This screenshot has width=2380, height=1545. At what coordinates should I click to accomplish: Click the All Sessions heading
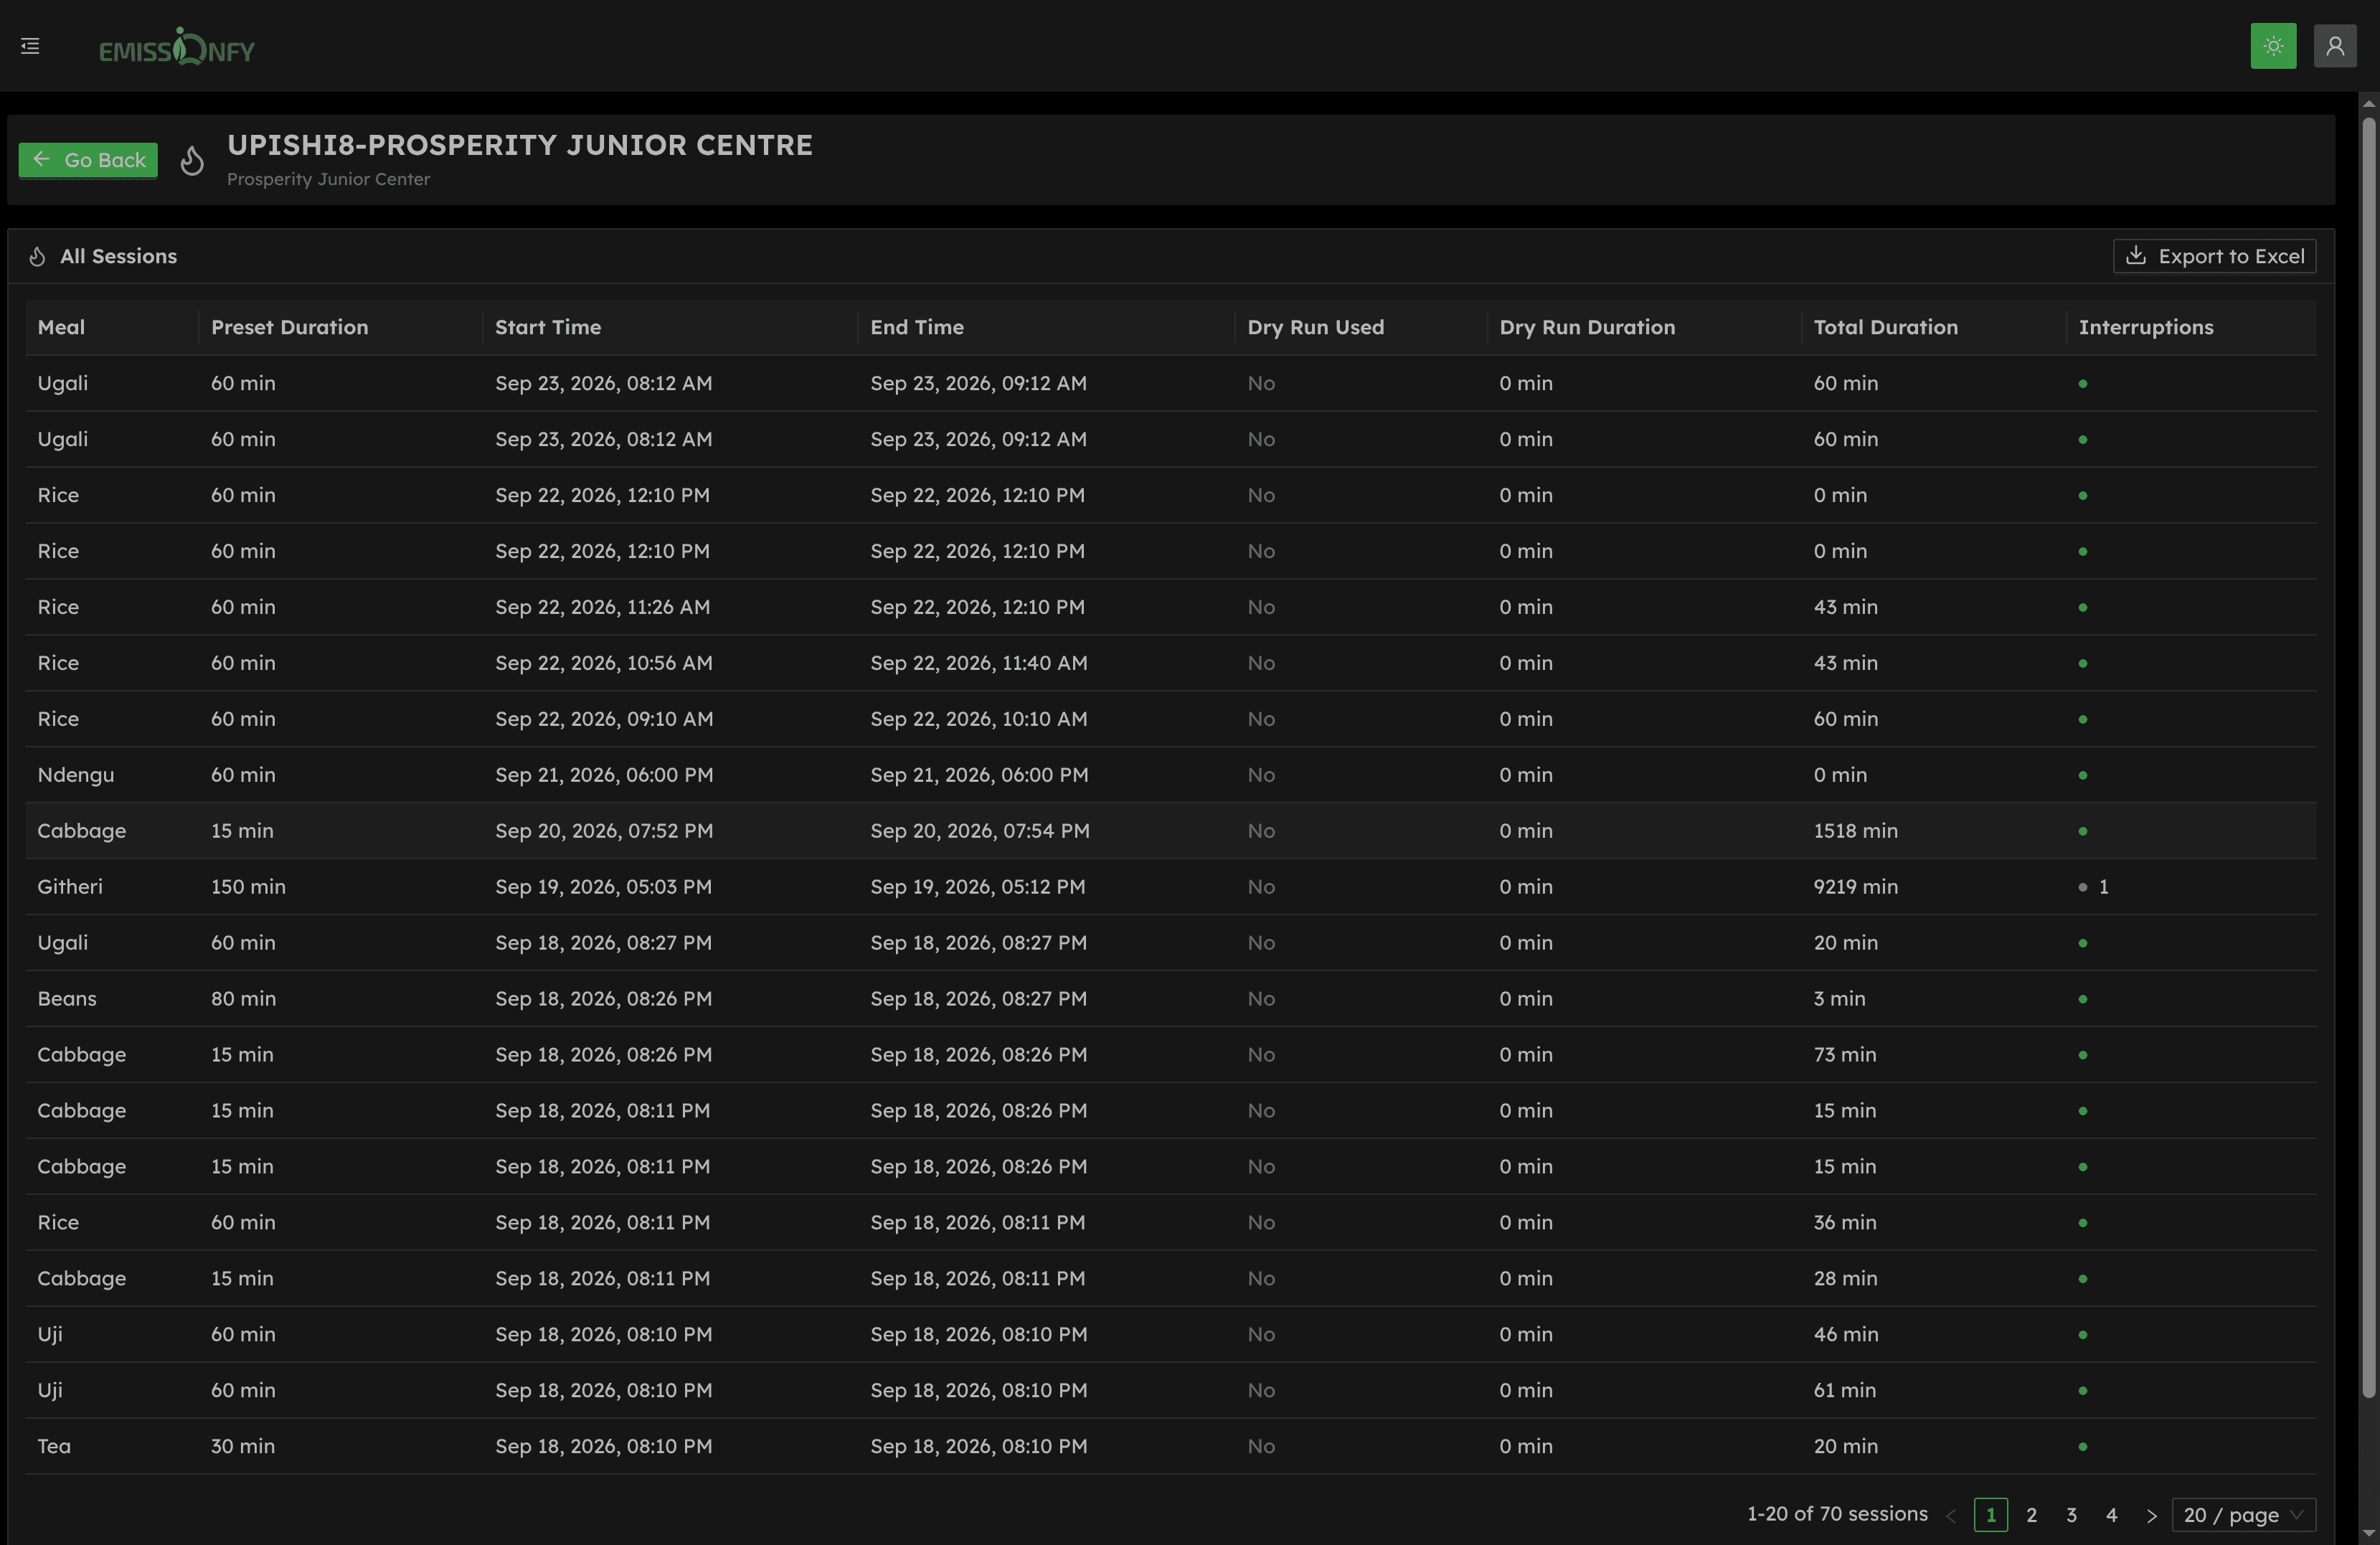point(118,256)
